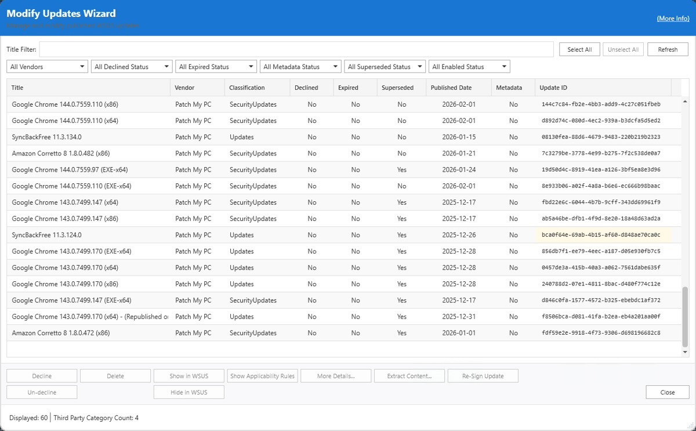Click the 2025-12-26 published date cell

[459, 235]
